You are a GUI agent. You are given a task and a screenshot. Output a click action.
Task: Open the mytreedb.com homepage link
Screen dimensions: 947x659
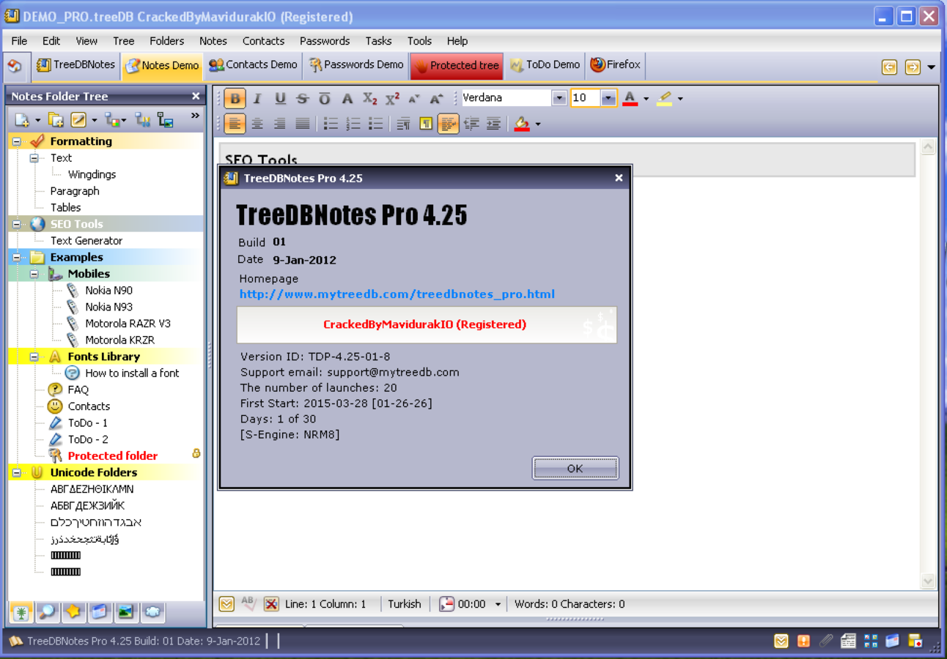point(397,294)
